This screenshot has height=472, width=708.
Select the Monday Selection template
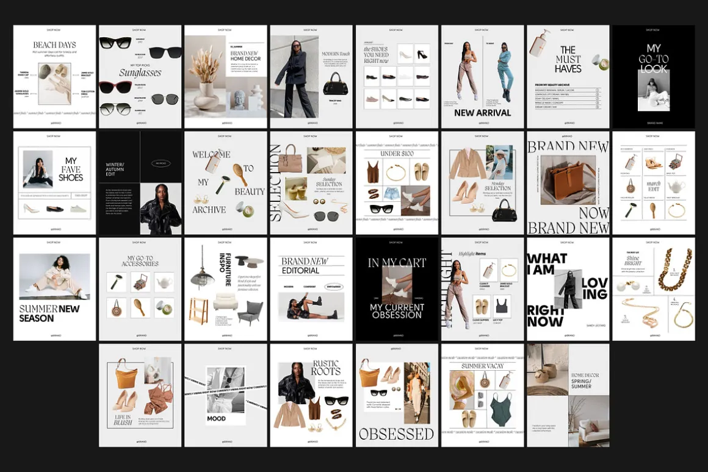click(x=482, y=183)
